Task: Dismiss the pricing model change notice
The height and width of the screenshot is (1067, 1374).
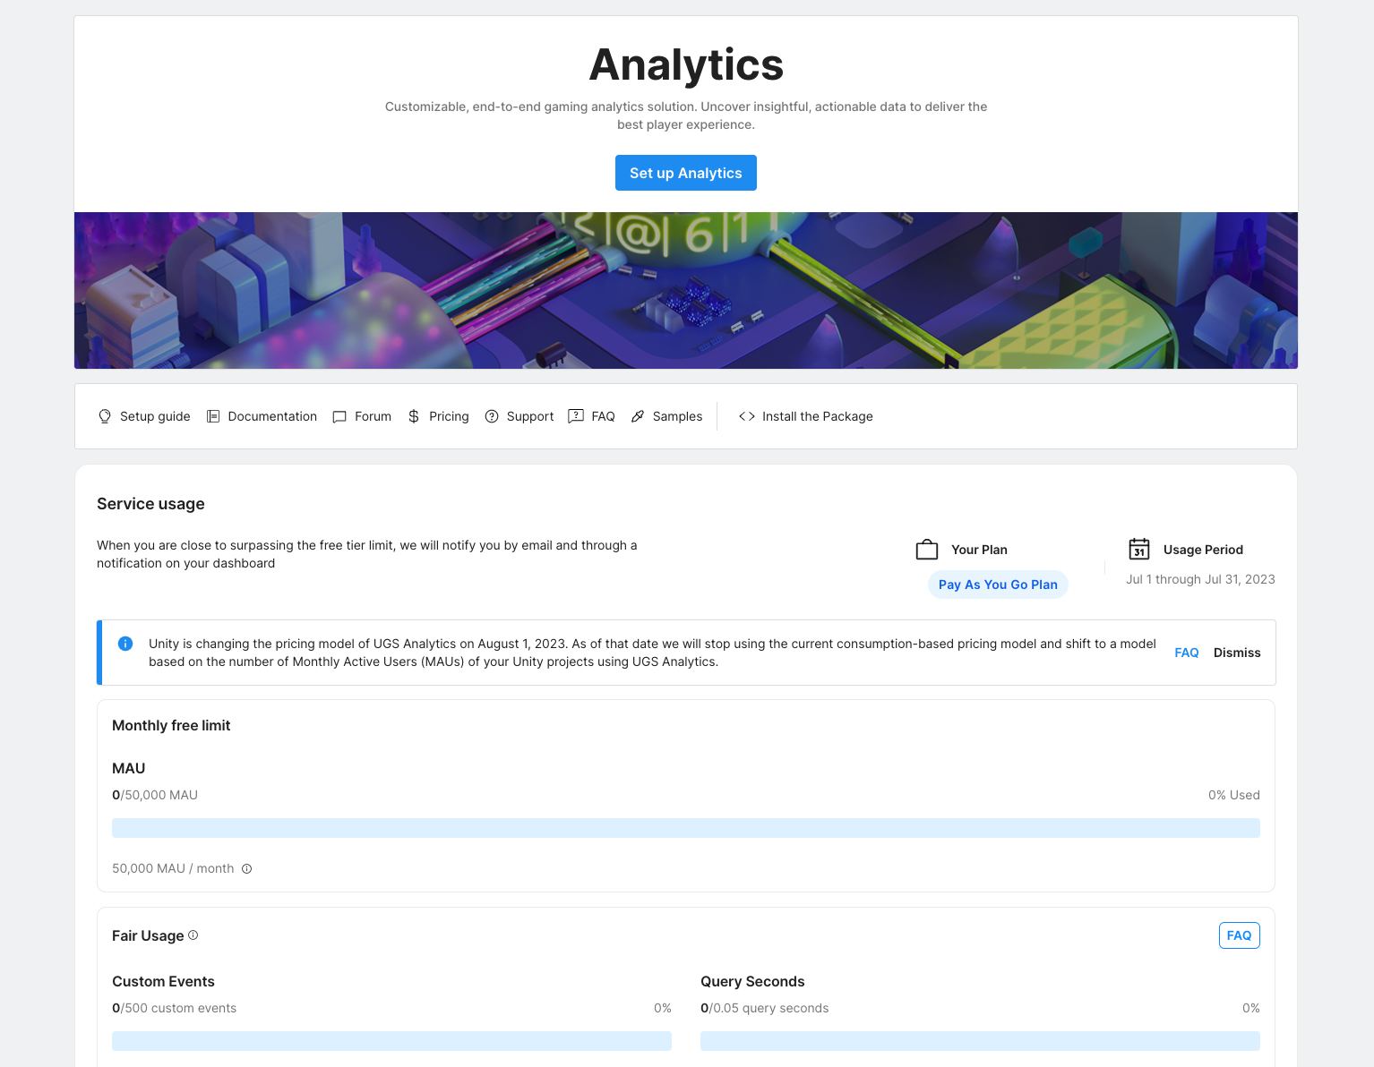Action: [x=1237, y=653]
